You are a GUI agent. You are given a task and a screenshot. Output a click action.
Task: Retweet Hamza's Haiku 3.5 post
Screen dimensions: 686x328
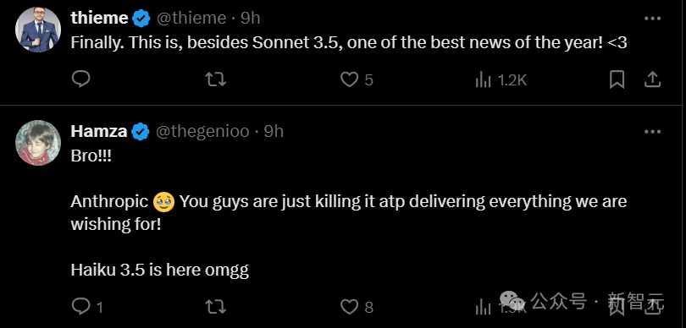coord(216,307)
